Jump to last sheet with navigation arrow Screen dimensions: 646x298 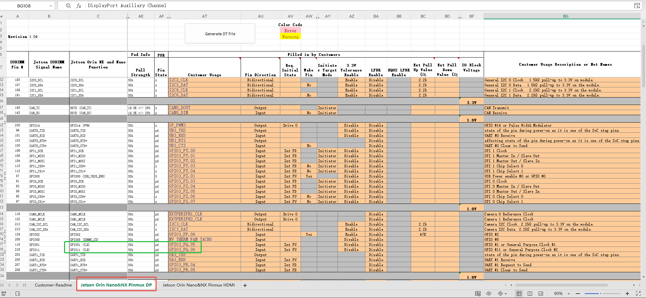24,285
